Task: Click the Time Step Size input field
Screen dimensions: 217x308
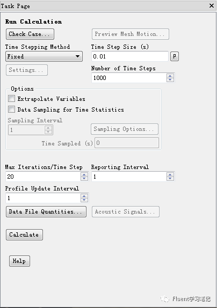Action: click(130, 56)
